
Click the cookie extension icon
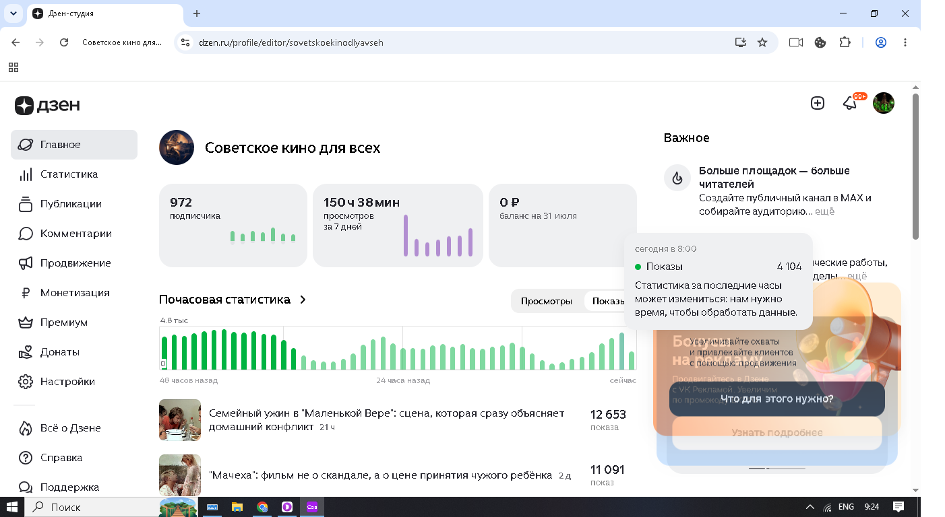(x=820, y=42)
